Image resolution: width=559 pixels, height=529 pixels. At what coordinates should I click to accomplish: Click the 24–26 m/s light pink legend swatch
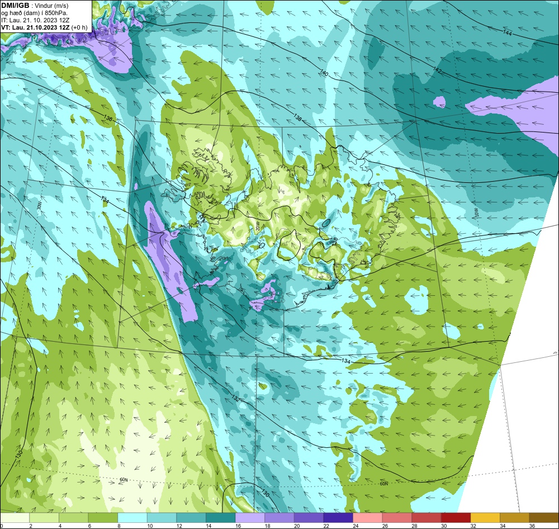coord(368,518)
